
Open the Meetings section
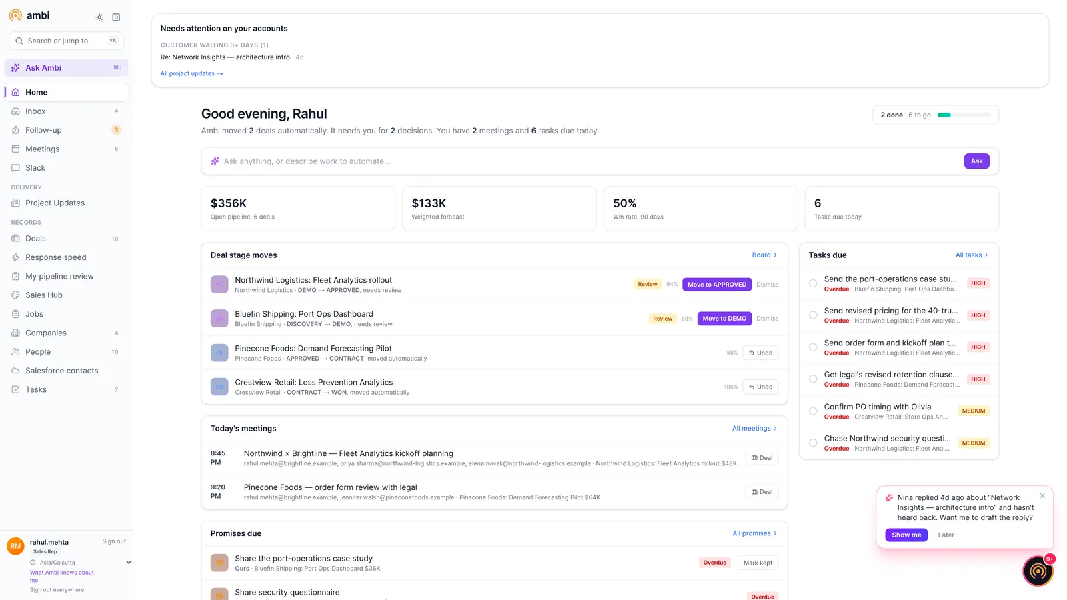pyautogui.click(x=67, y=149)
